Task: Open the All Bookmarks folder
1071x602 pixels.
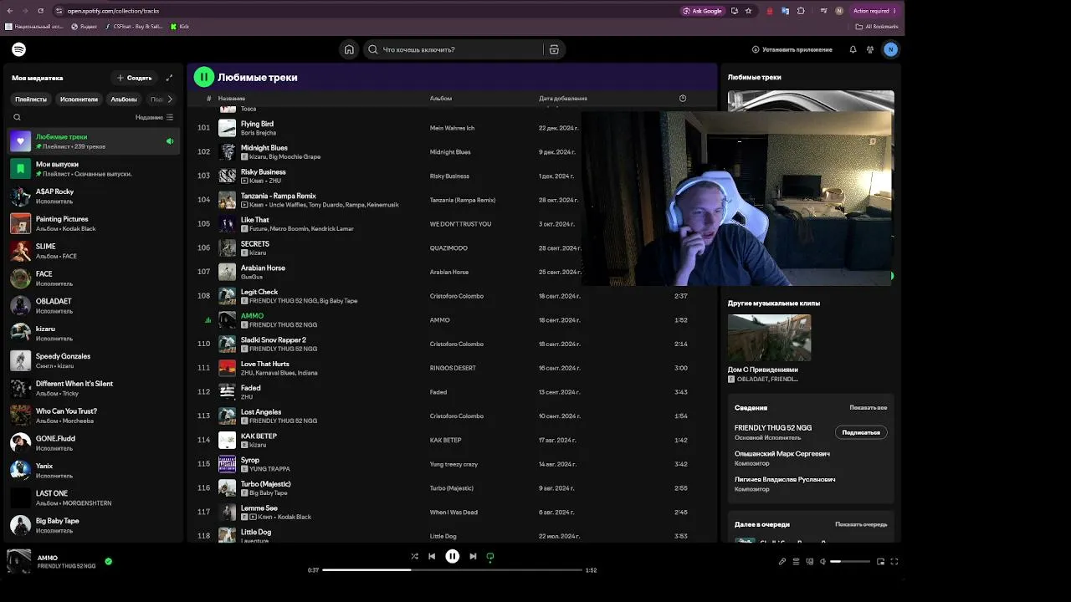Action: pos(879,27)
